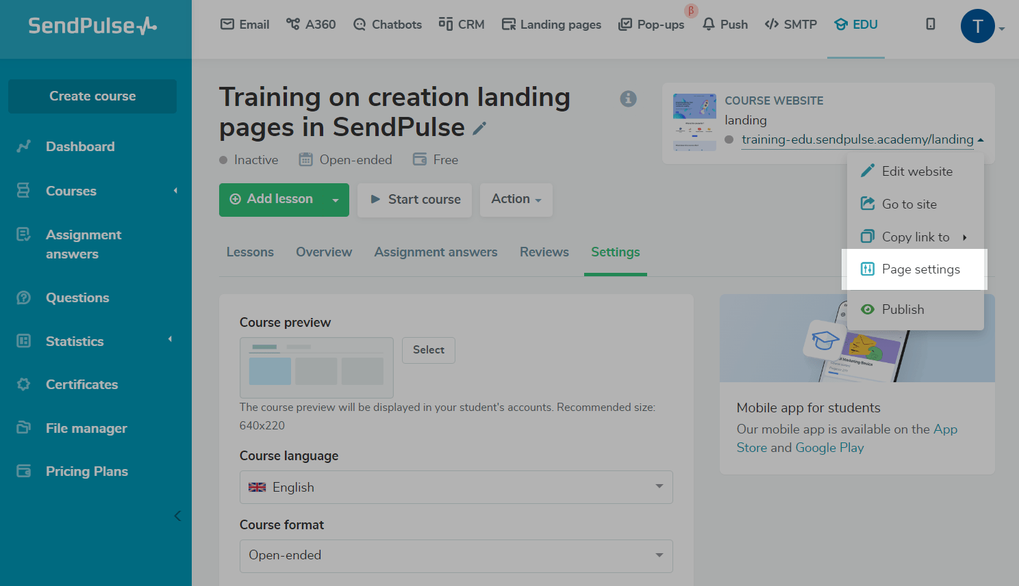The height and width of the screenshot is (586, 1019).
Task: Collapse the left sidebar with the chevron
Action: [x=177, y=516]
